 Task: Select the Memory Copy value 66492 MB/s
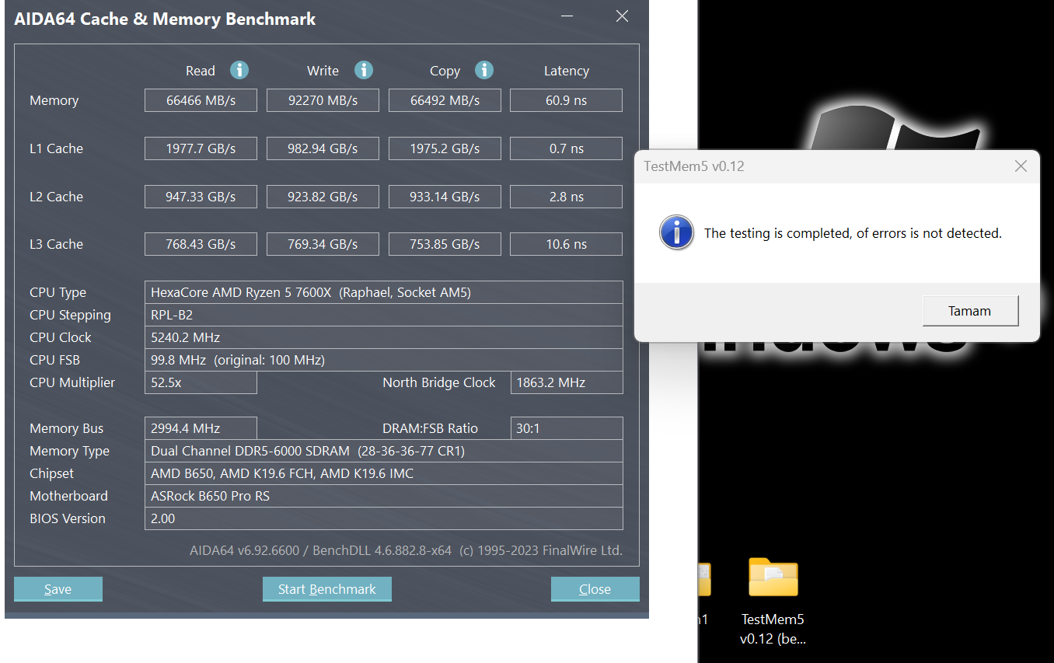pyautogui.click(x=445, y=100)
